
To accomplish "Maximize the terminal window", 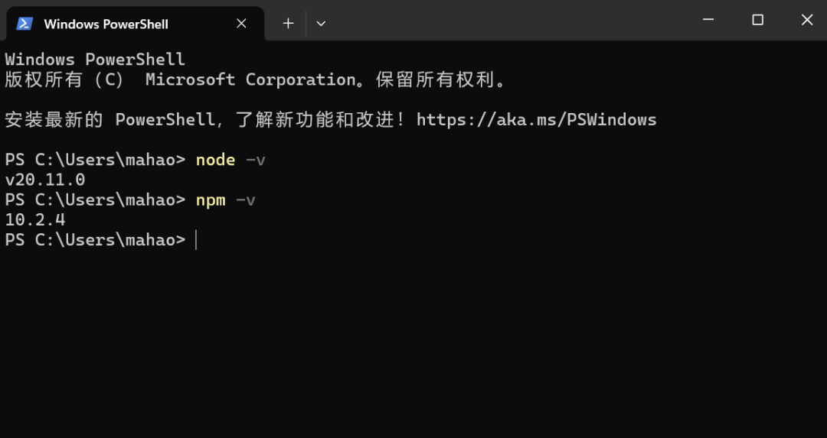I will (757, 20).
